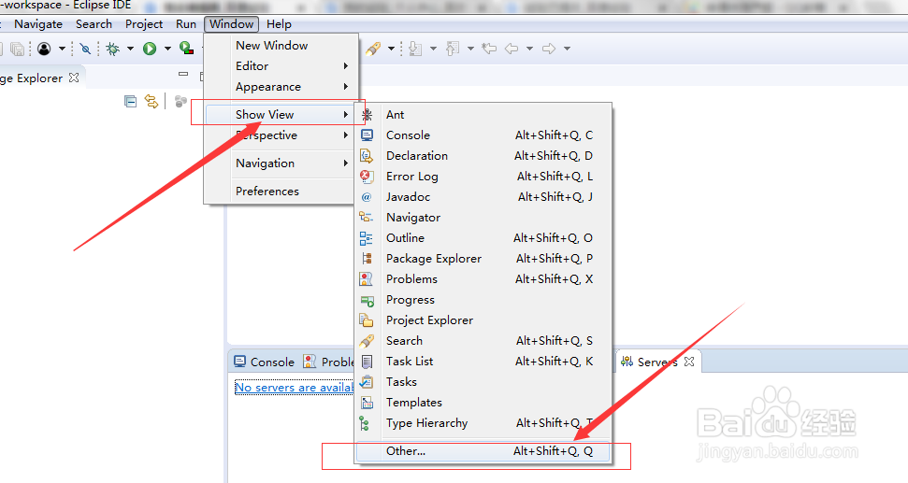This screenshot has height=483, width=908.
Task: Show the Console view from submenu
Action: point(483,135)
